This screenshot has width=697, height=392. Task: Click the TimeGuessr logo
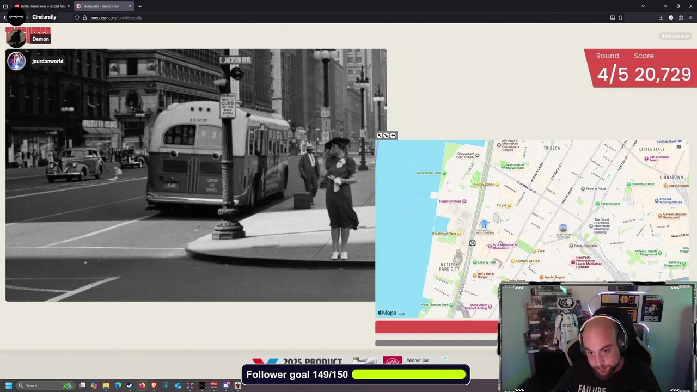(x=28, y=36)
